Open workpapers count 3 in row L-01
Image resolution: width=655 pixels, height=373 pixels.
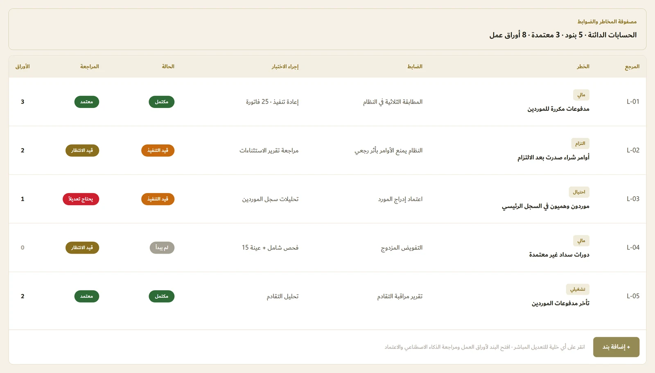23,102
